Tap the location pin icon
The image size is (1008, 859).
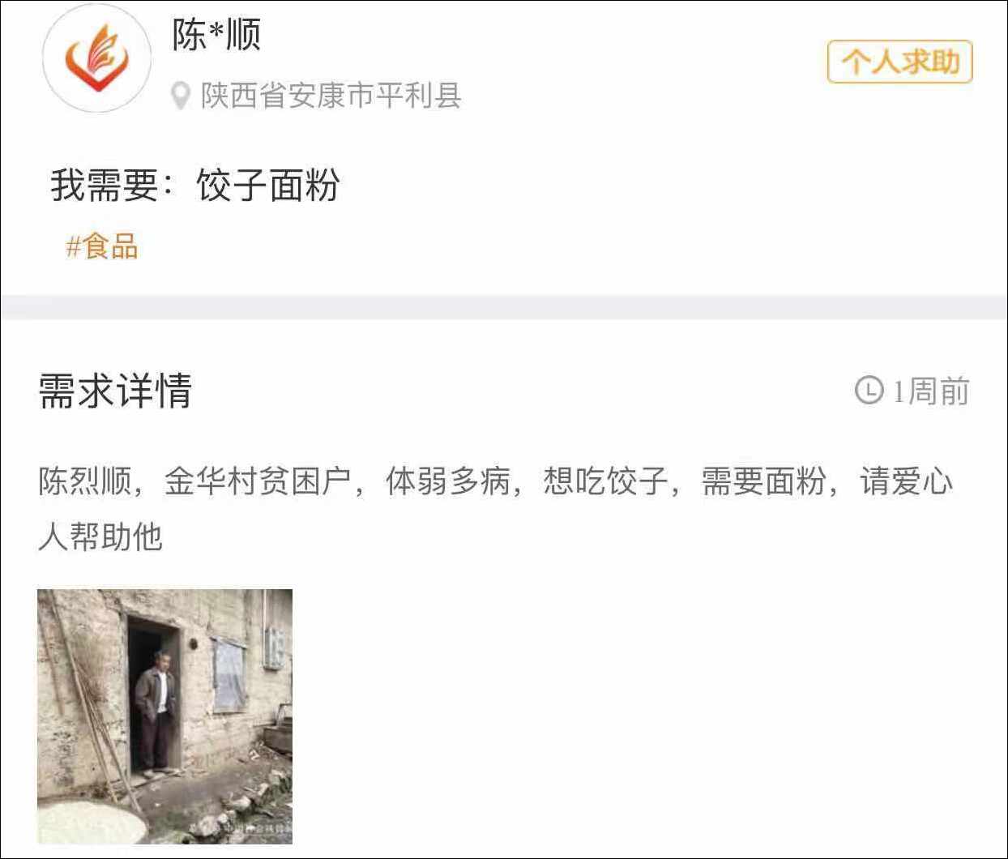pos(180,96)
